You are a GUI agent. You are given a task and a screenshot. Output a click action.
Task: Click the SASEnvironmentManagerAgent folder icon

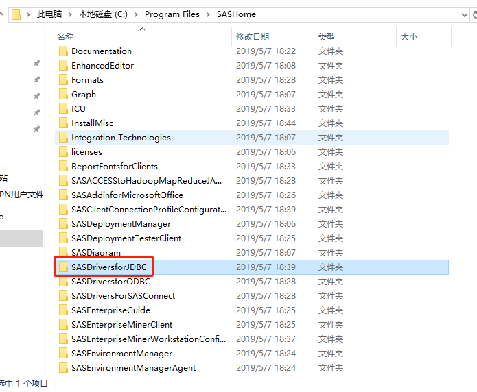pyautogui.click(x=63, y=368)
